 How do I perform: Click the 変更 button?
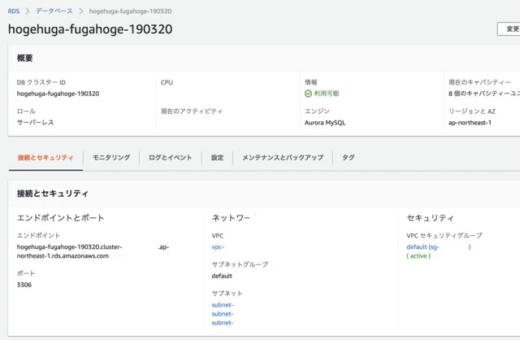(509, 29)
